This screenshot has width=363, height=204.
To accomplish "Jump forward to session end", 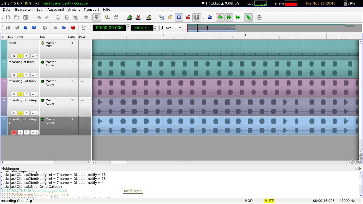I will [34, 28].
